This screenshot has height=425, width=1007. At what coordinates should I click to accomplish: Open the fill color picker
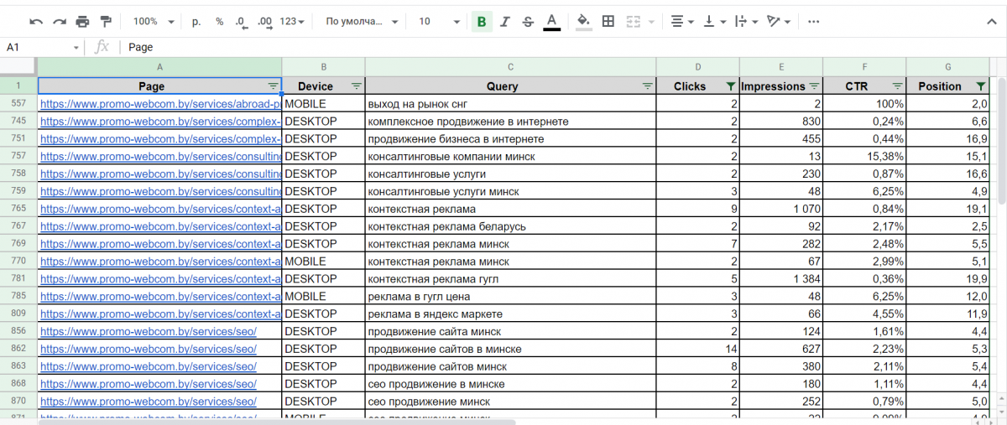click(583, 22)
